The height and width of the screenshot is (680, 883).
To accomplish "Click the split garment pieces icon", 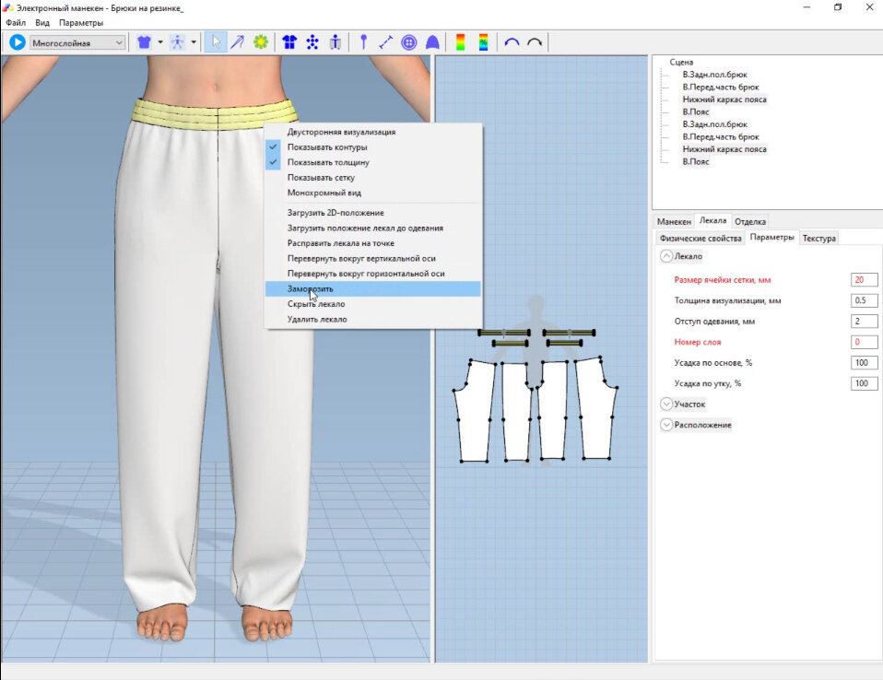I will [289, 42].
